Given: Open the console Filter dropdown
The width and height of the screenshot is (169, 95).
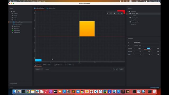Looking at the screenshot, I should (x=39, y=69).
